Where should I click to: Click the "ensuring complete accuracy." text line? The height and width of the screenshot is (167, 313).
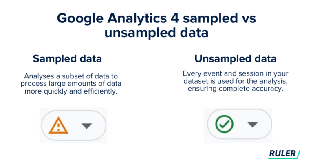pyautogui.click(x=235, y=89)
